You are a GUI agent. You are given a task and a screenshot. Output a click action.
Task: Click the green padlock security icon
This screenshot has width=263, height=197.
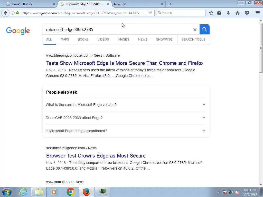coord(17,13)
